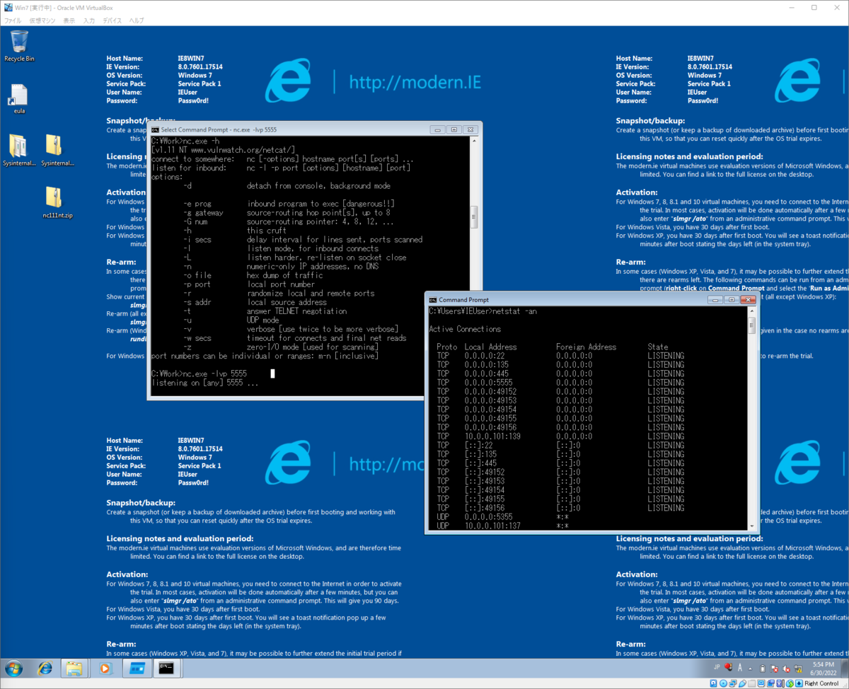Click VirtualBox display status icon

pos(761,683)
